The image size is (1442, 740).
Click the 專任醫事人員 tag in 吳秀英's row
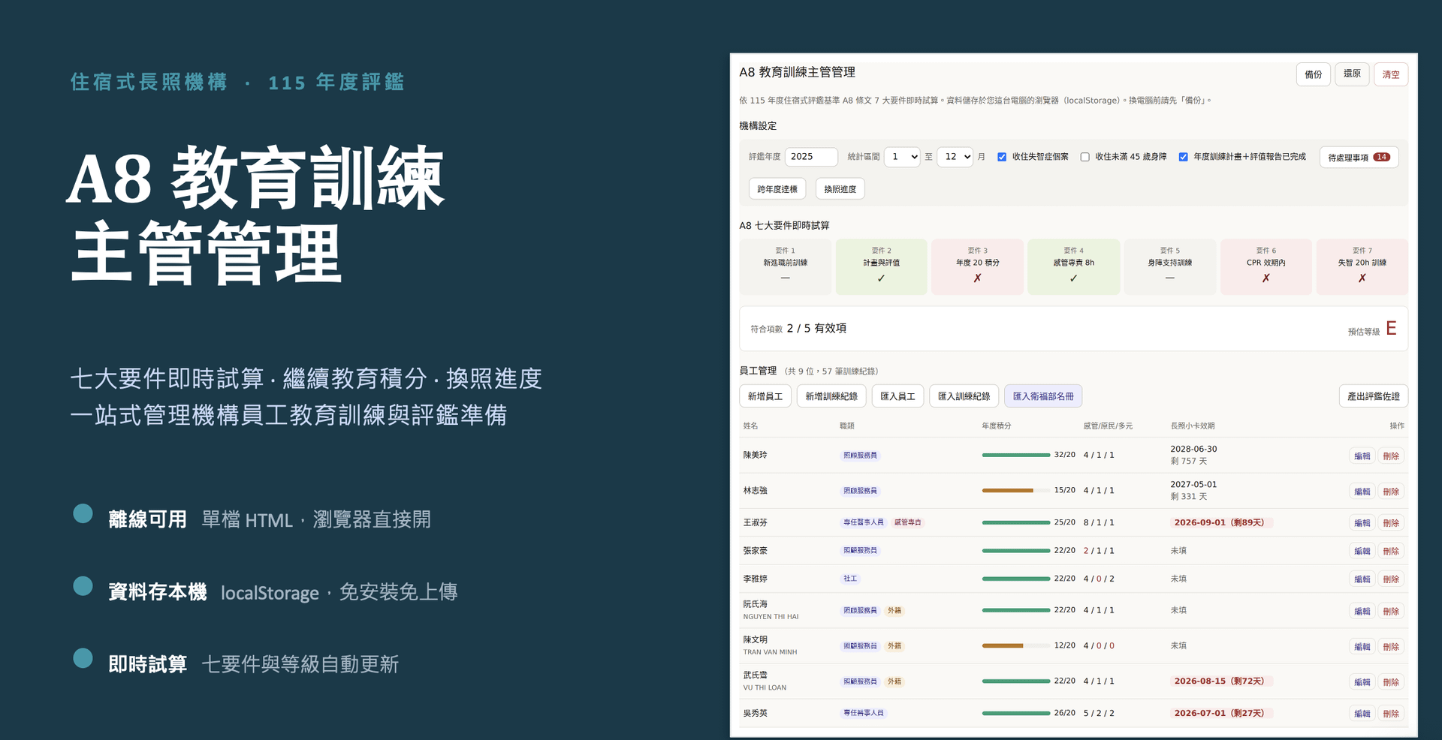coord(864,713)
